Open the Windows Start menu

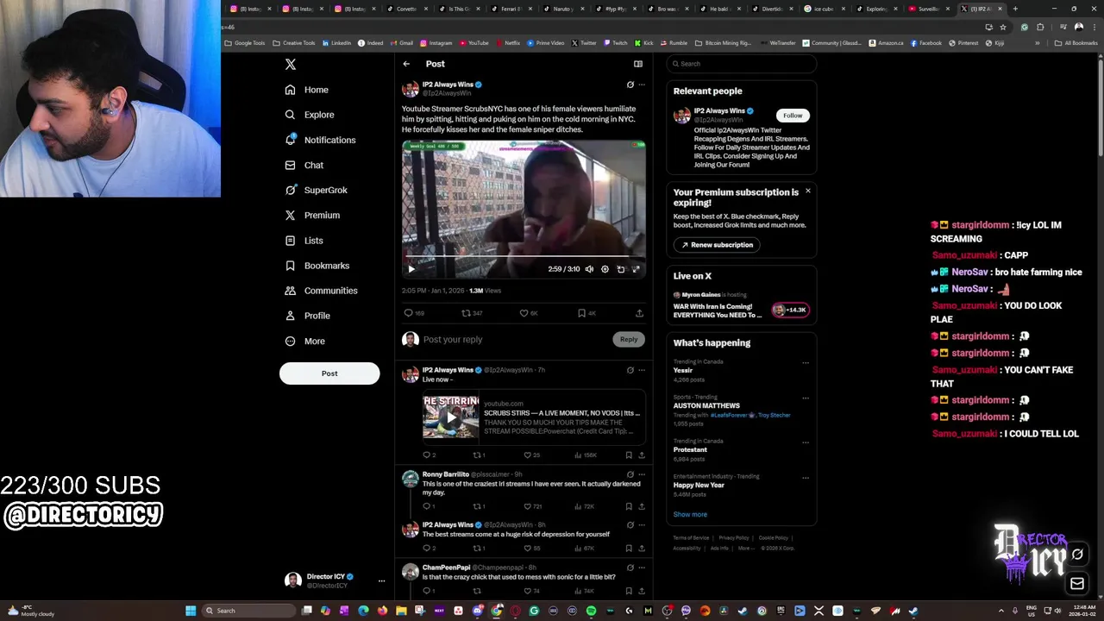(191, 611)
